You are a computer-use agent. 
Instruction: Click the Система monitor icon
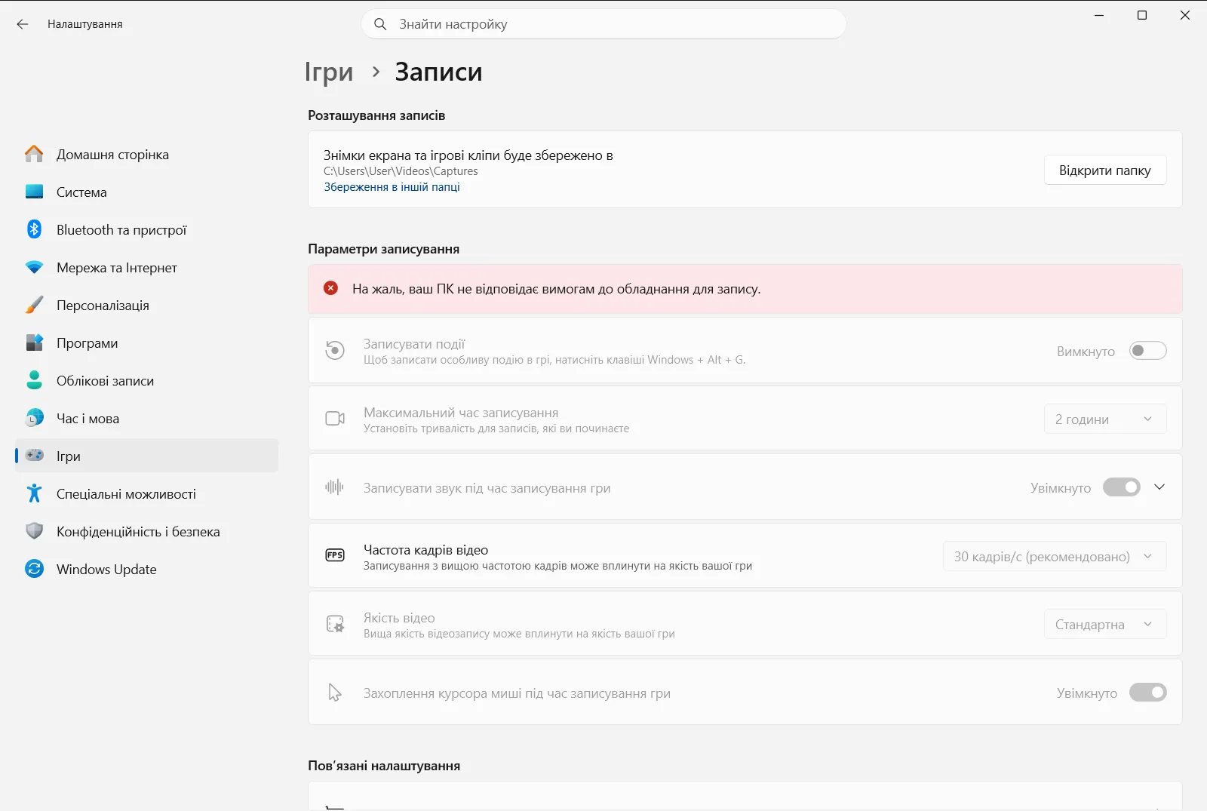pos(34,192)
